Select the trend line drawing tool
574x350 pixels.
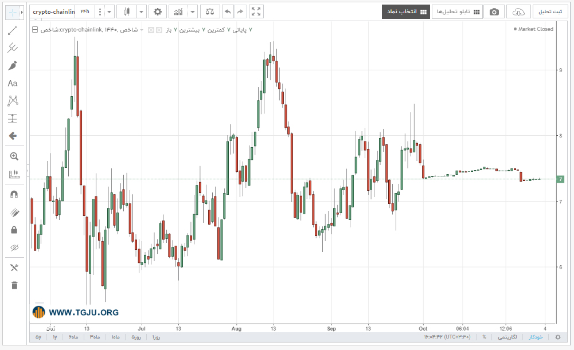coord(13,30)
